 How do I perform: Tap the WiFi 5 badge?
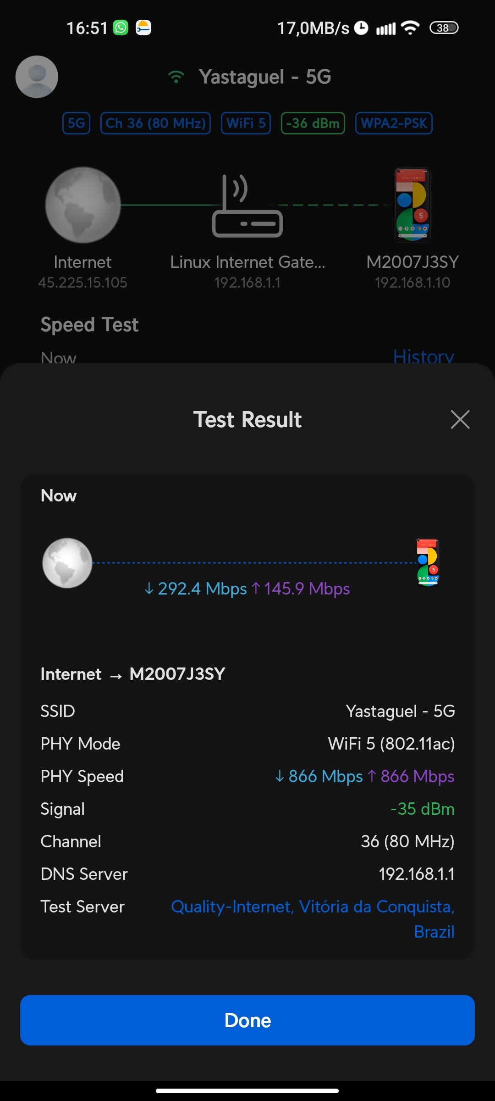tap(246, 123)
